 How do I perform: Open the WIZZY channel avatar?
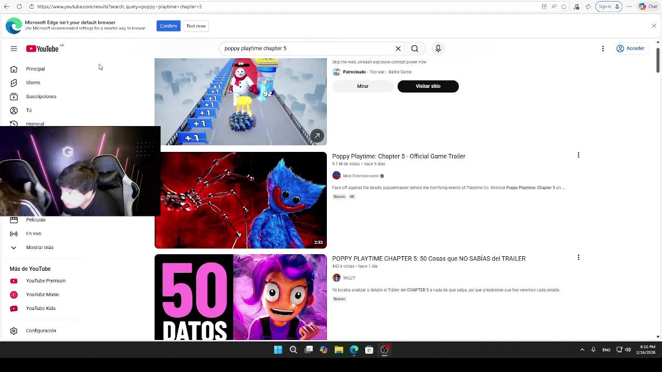click(336, 278)
